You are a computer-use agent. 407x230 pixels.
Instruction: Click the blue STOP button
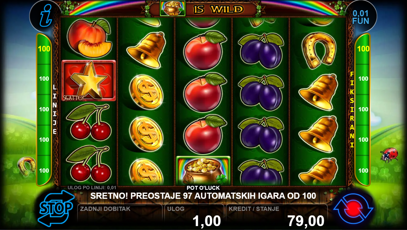click(56, 208)
